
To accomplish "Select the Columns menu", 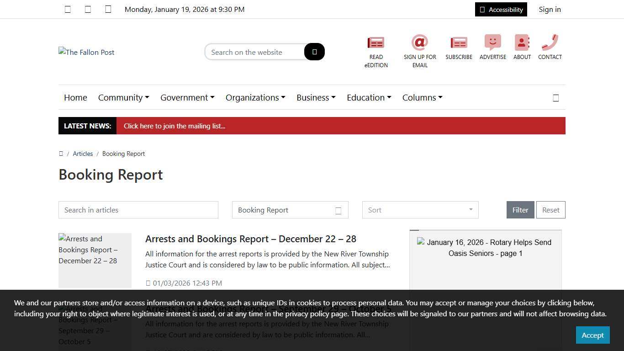I will click(x=422, y=97).
